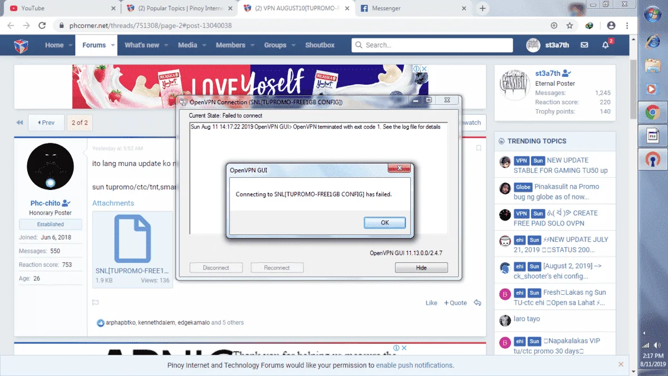
Task: Open laro tayo trending topic
Action: point(527,319)
